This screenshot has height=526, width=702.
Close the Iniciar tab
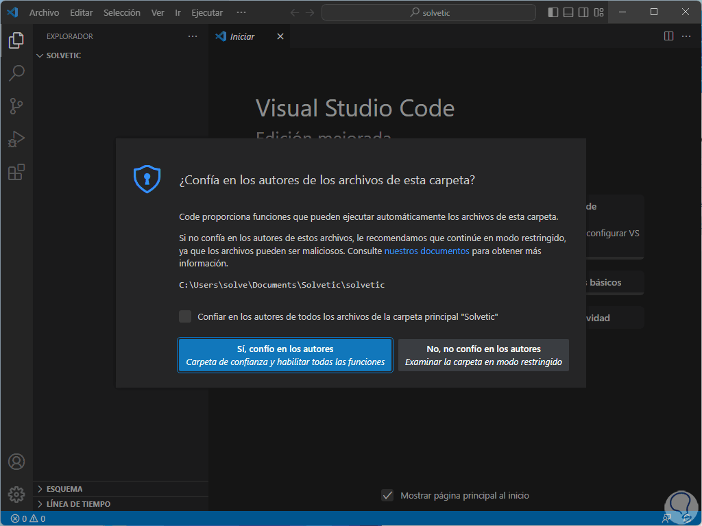pos(280,36)
